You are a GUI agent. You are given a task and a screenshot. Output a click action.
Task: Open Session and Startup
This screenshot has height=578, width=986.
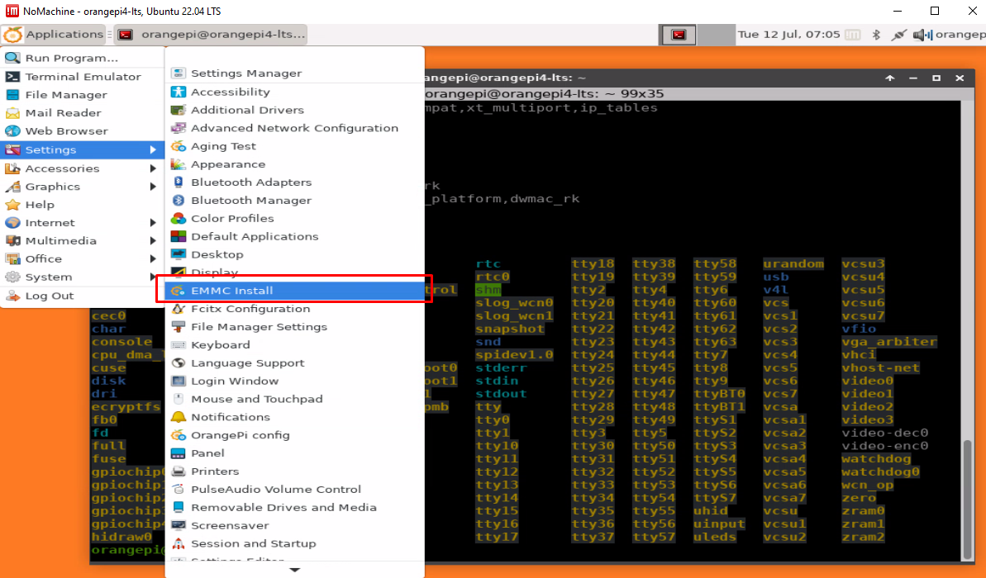(x=294, y=544)
